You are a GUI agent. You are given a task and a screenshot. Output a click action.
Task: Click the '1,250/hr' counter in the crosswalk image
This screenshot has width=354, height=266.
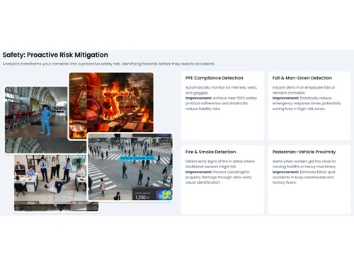click(x=142, y=197)
